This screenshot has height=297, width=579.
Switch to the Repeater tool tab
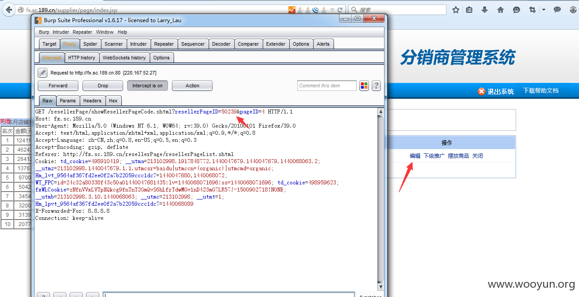pyautogui.click(x=164, y=44)
